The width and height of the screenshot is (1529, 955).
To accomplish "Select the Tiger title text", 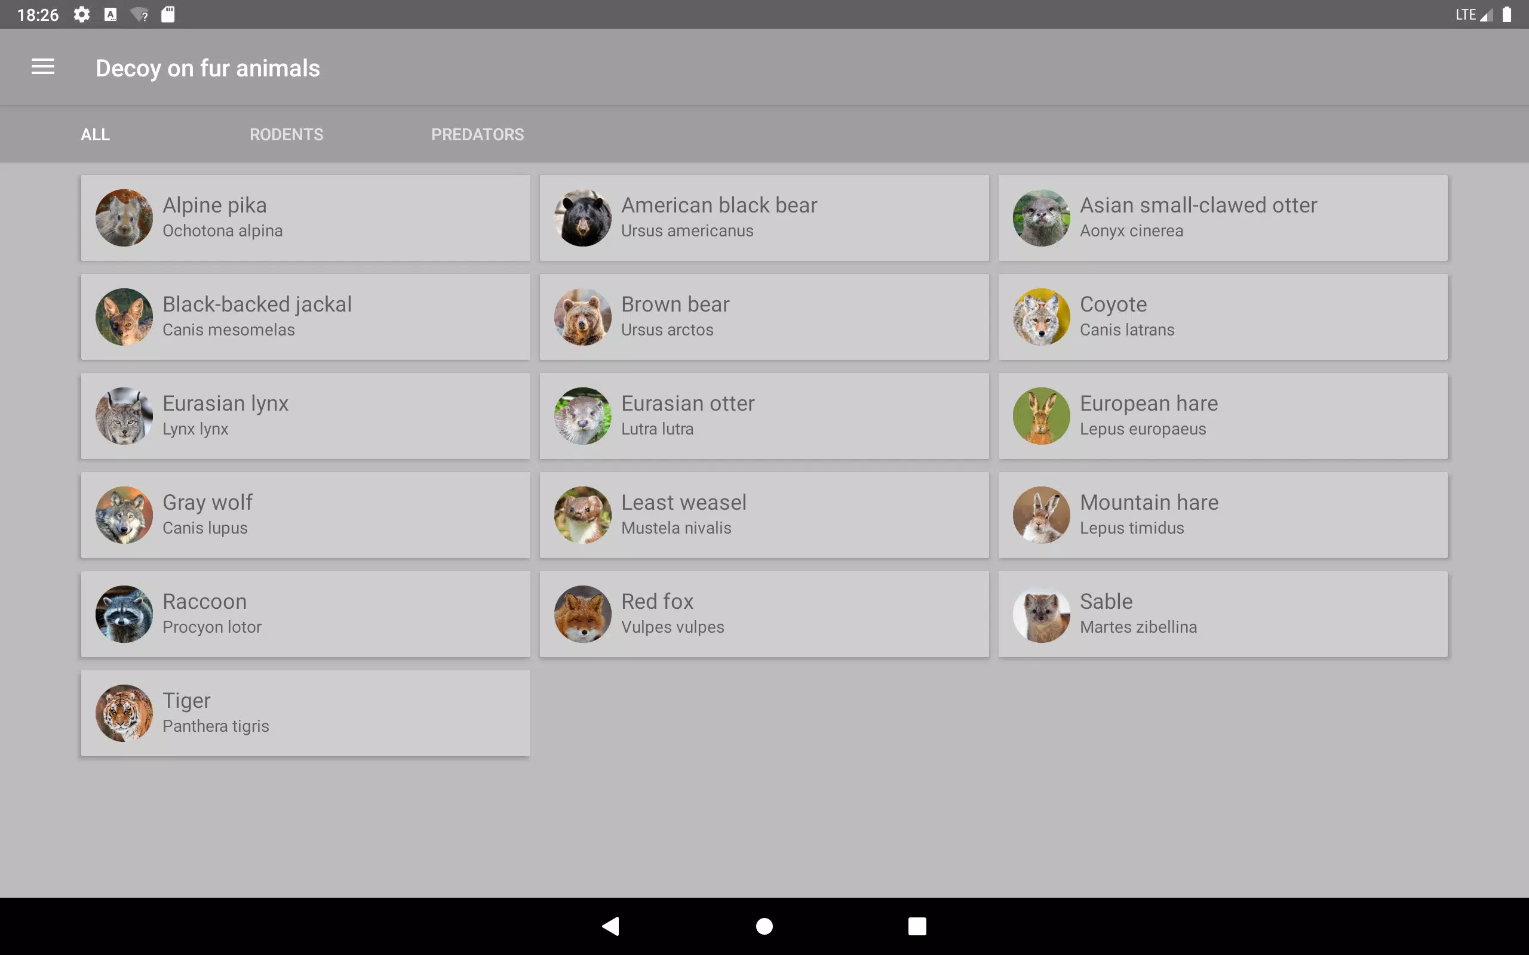I will point(186,701).
